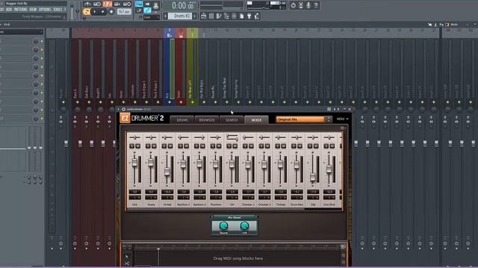
Task: Solo the Kick channel
Action: coord(131,146)
